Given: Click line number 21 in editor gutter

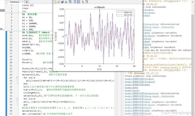Looking at the screenshot, I should (x=11, y=66).
